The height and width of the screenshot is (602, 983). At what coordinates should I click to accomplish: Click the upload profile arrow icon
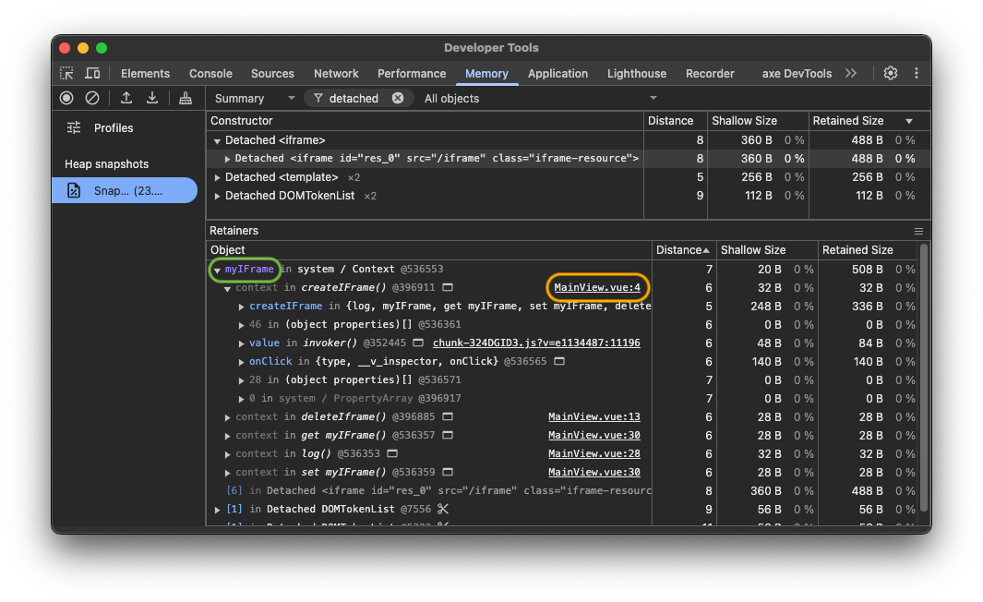[126, 98]
